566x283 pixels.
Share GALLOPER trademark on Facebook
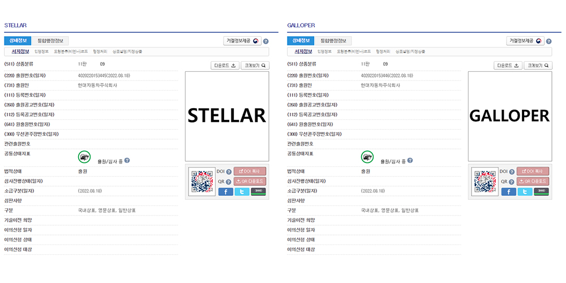pyautogui.click(x=509, y=192)
